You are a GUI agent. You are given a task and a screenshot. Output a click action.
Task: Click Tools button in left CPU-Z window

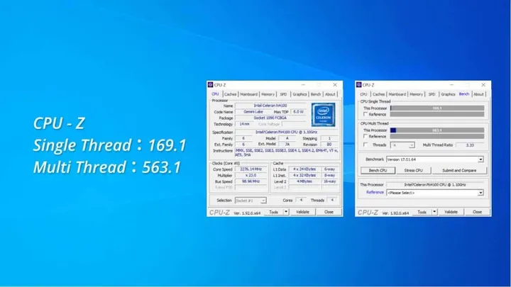click(x=273, y=212)
